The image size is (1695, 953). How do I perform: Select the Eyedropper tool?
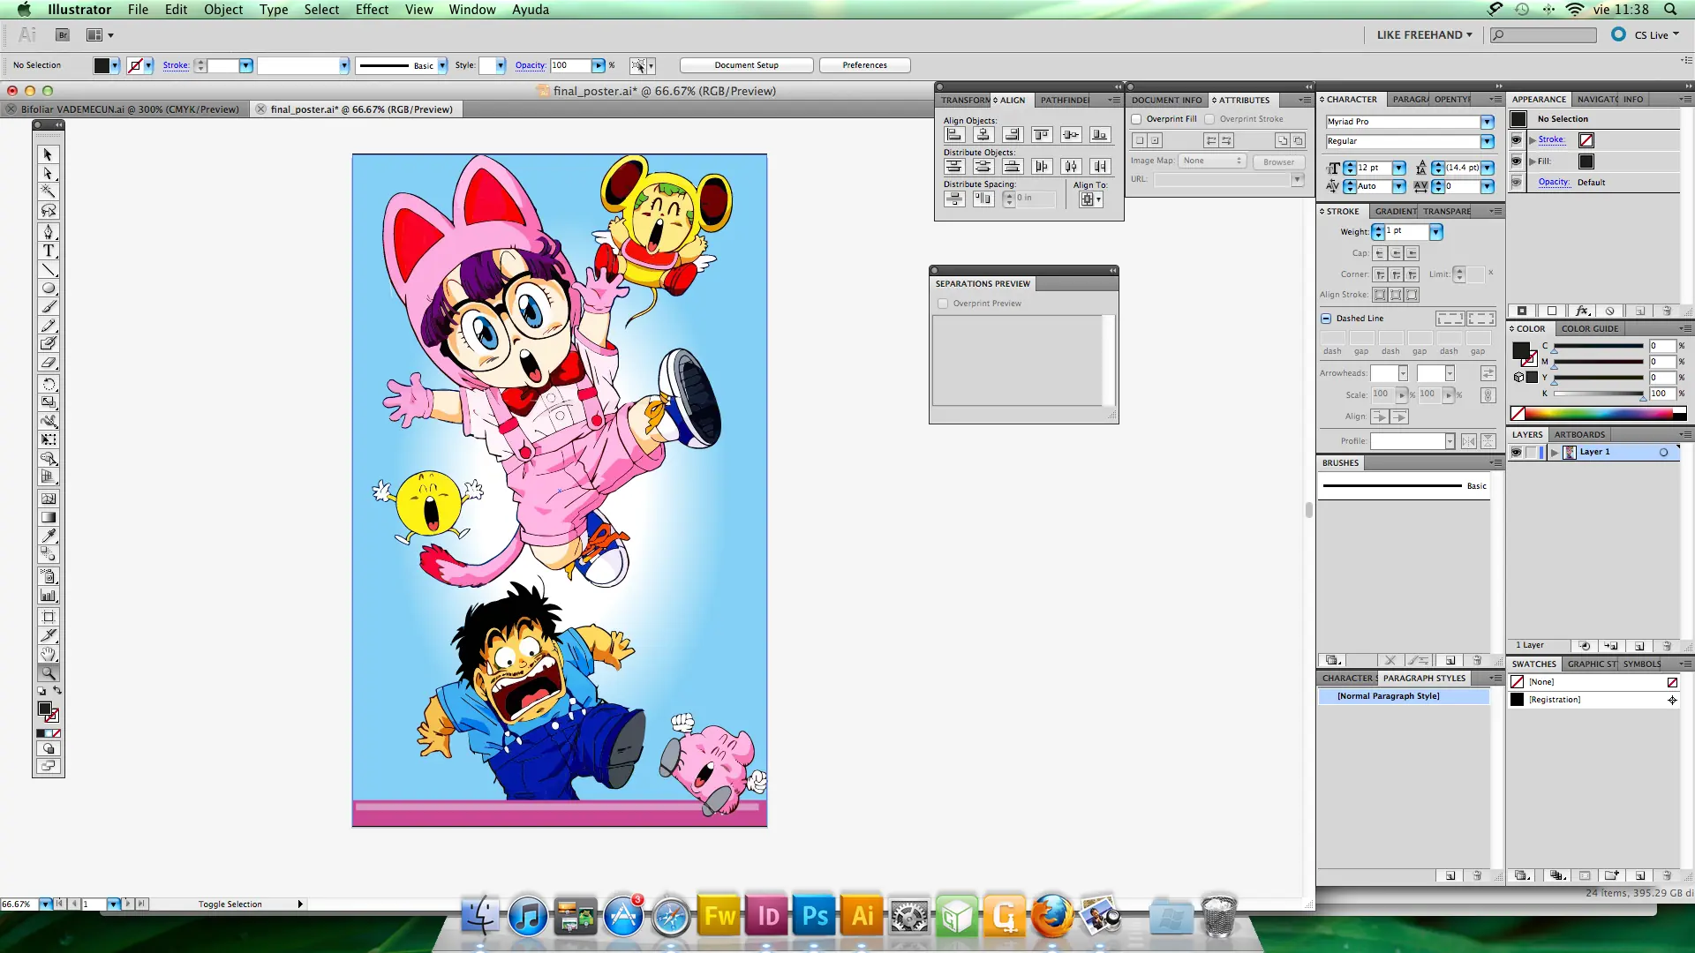pyautogui.click(x=48, y=536)
